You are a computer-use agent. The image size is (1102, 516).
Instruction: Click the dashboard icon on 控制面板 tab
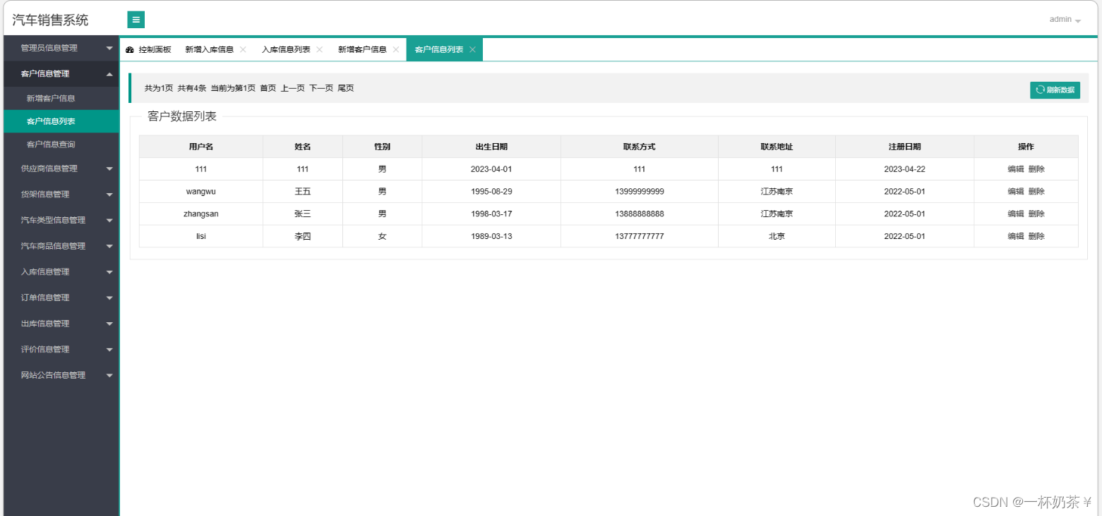tap(129, 50)
